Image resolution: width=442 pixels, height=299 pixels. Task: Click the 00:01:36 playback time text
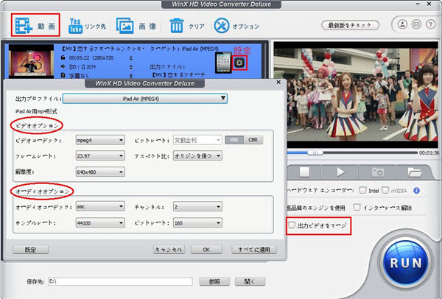point(429,152)
